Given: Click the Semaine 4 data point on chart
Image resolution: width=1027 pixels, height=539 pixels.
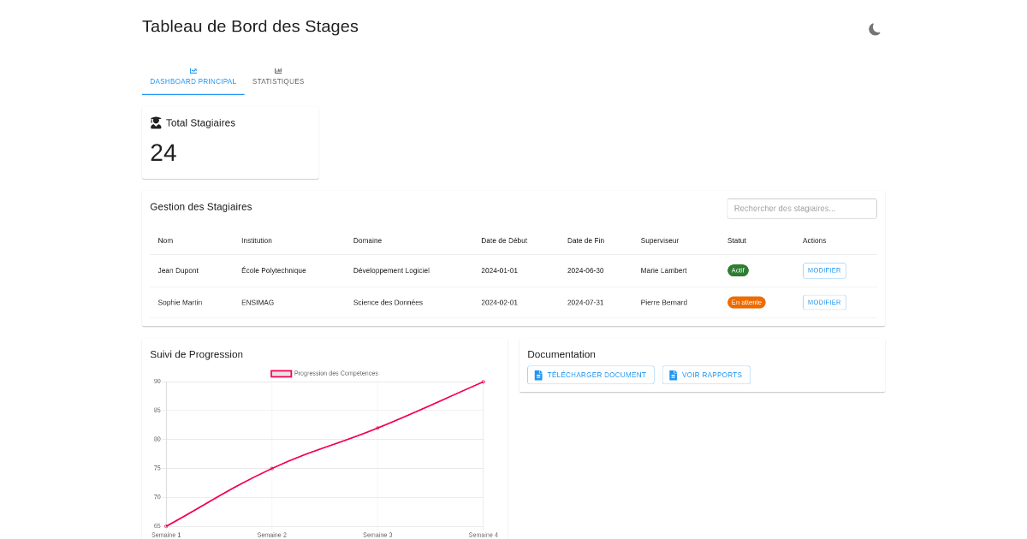Looking at the screenshot, I should click(483, 382).
